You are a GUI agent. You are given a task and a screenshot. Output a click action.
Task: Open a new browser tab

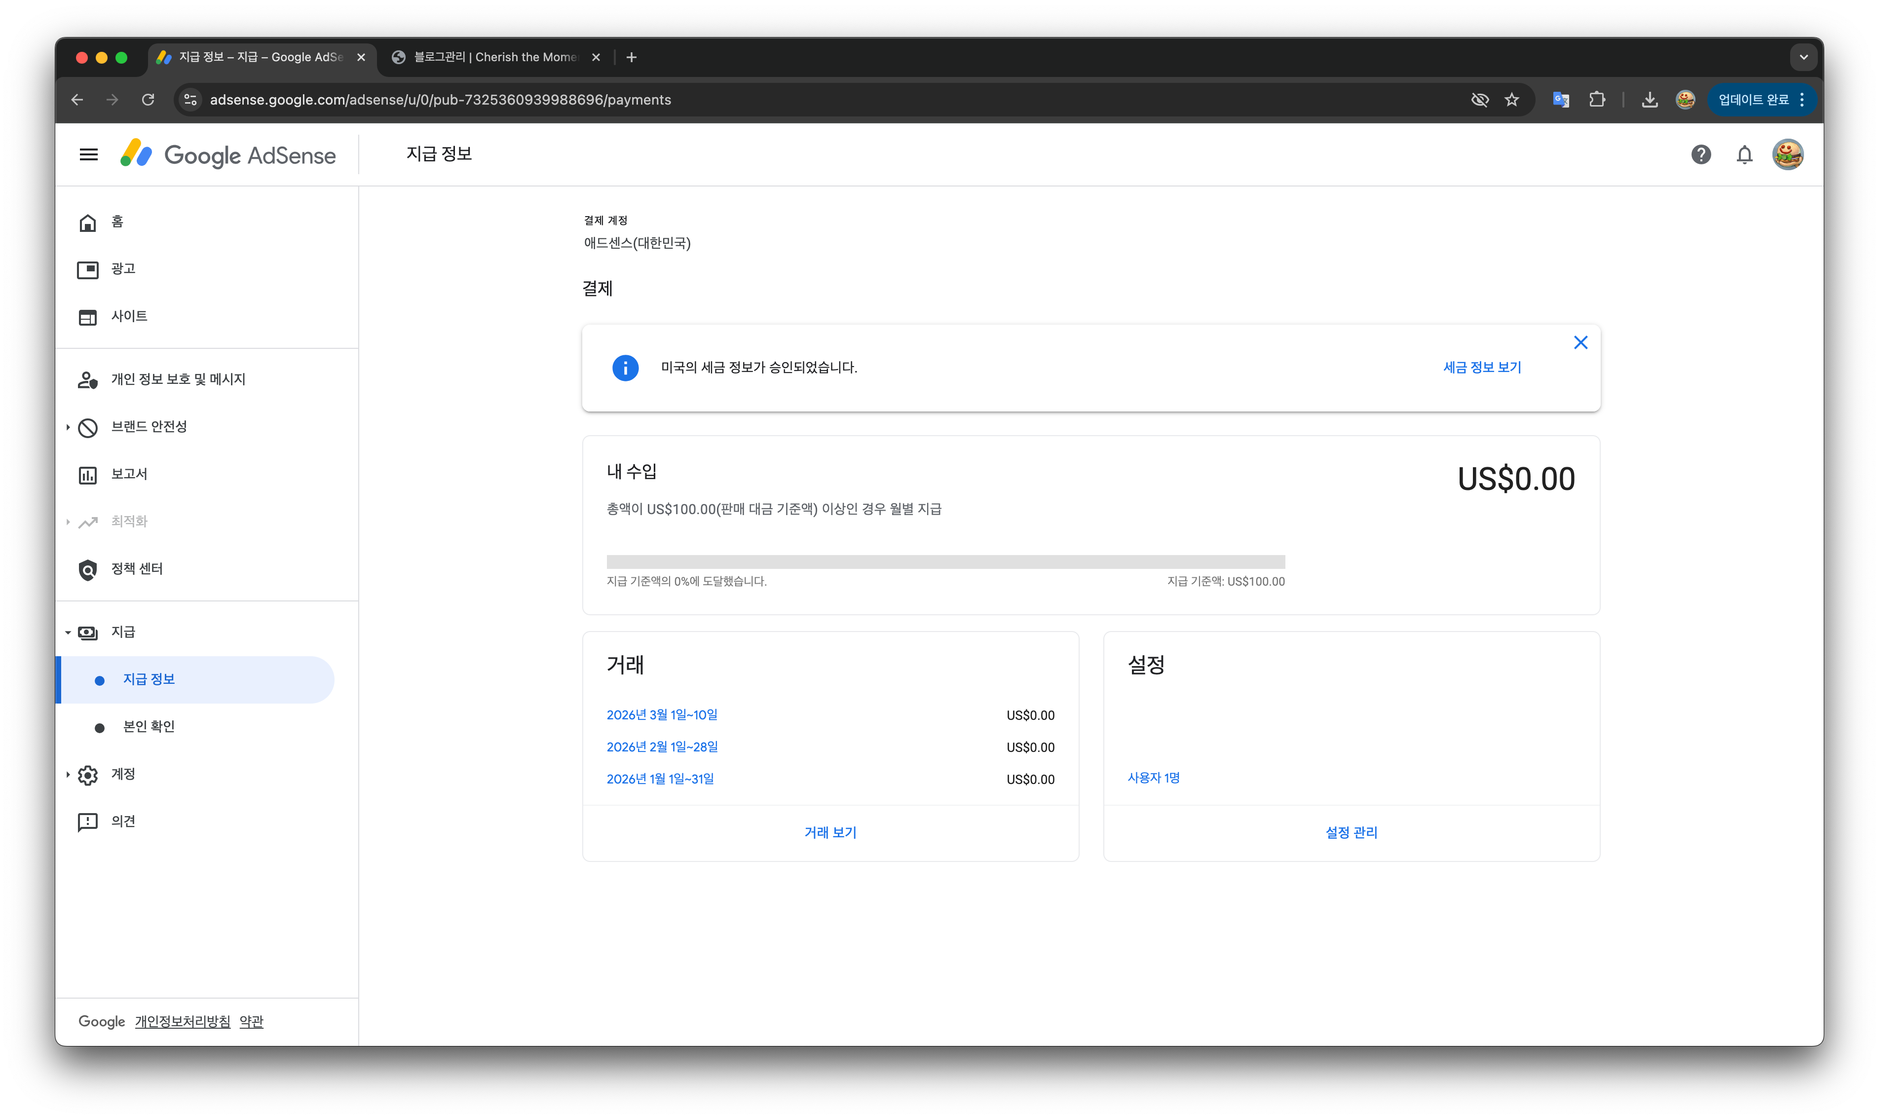pos(631,57)
